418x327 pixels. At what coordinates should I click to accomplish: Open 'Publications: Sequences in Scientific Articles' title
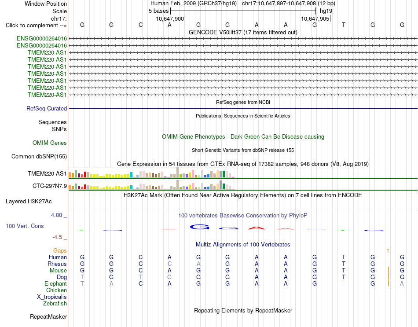click(243, 116)
